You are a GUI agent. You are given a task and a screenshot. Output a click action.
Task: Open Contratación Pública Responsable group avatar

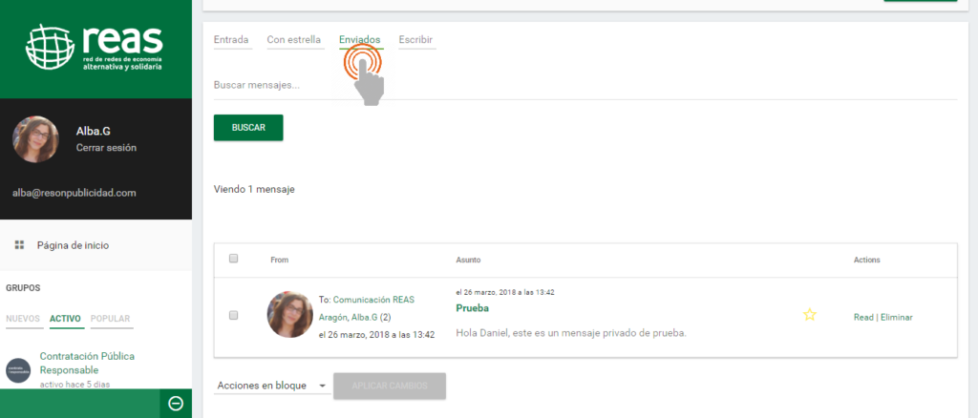tap(19, 369)
